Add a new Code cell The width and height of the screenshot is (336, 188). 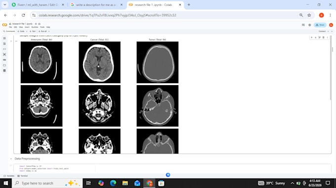(x=21, y=31)
